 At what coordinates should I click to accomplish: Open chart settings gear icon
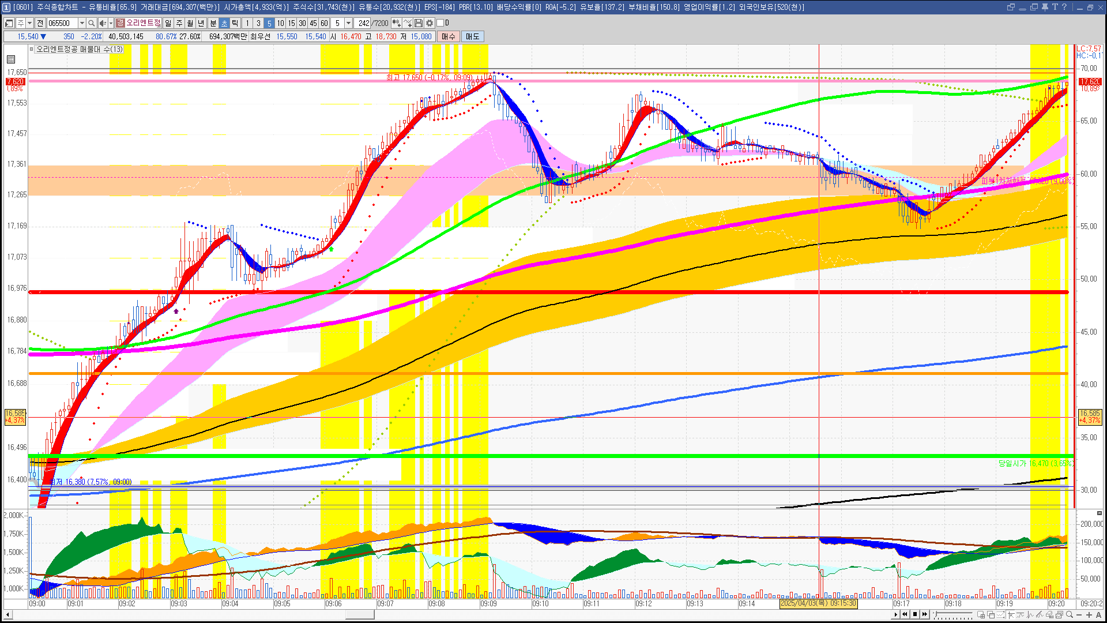click(x=430, y=23)
